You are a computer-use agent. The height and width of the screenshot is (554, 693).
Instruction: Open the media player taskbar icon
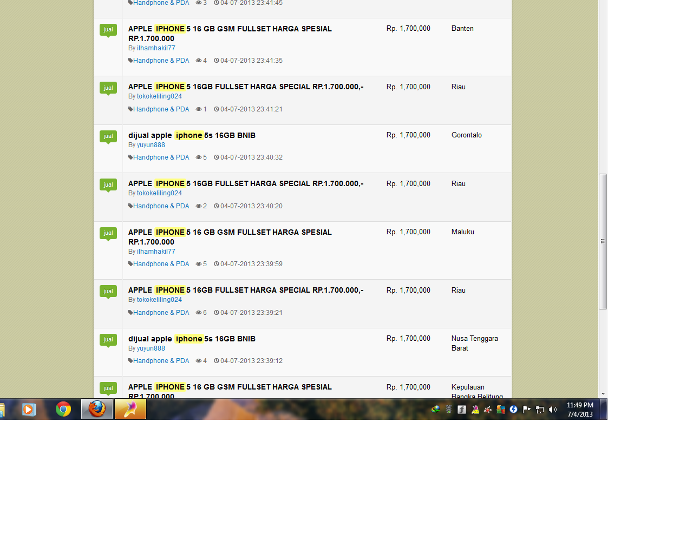(x=29, y=410)
